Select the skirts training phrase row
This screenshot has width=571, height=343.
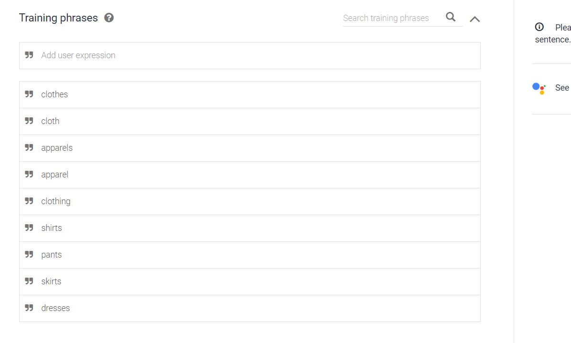[x=250, y=281]
